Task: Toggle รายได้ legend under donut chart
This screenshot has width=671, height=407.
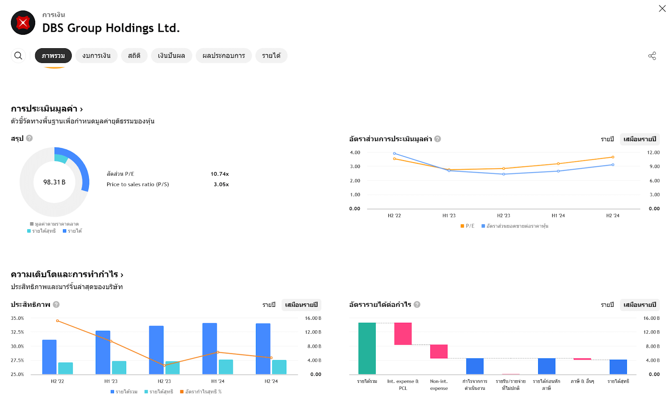Action: click(72, 231)
